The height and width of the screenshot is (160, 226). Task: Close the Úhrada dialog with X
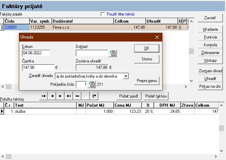coord(157,37)
